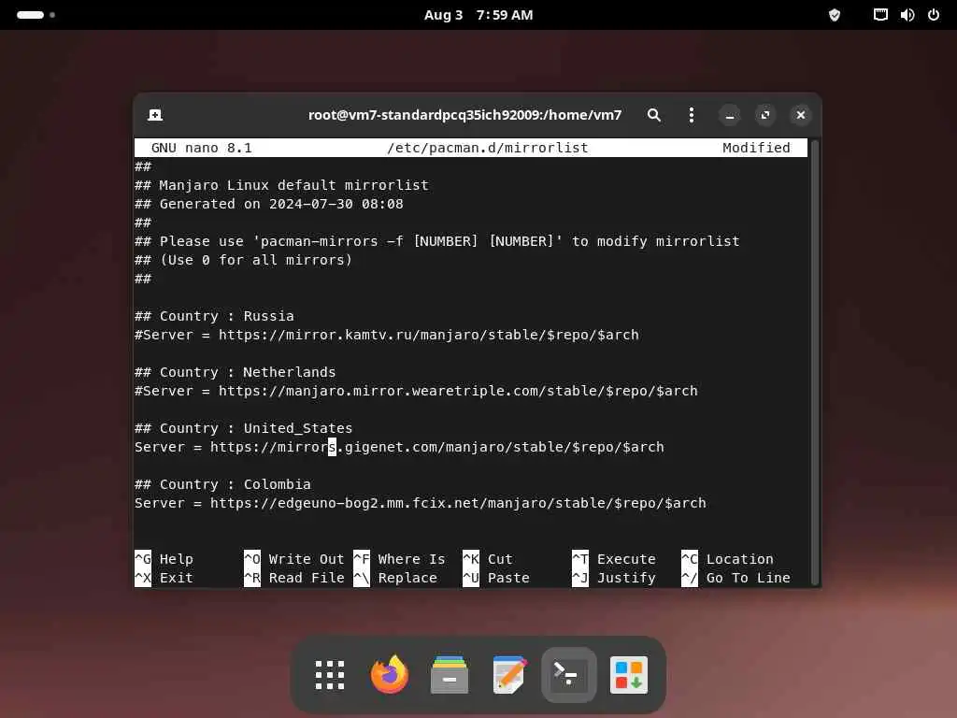The image size is (957, 718).
Task: Open terminal three-dot menu
Action: click(691, 115)
